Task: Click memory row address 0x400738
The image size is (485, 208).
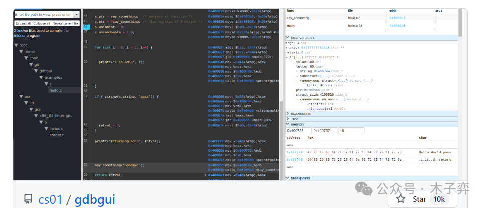Action: pos(294,152)
